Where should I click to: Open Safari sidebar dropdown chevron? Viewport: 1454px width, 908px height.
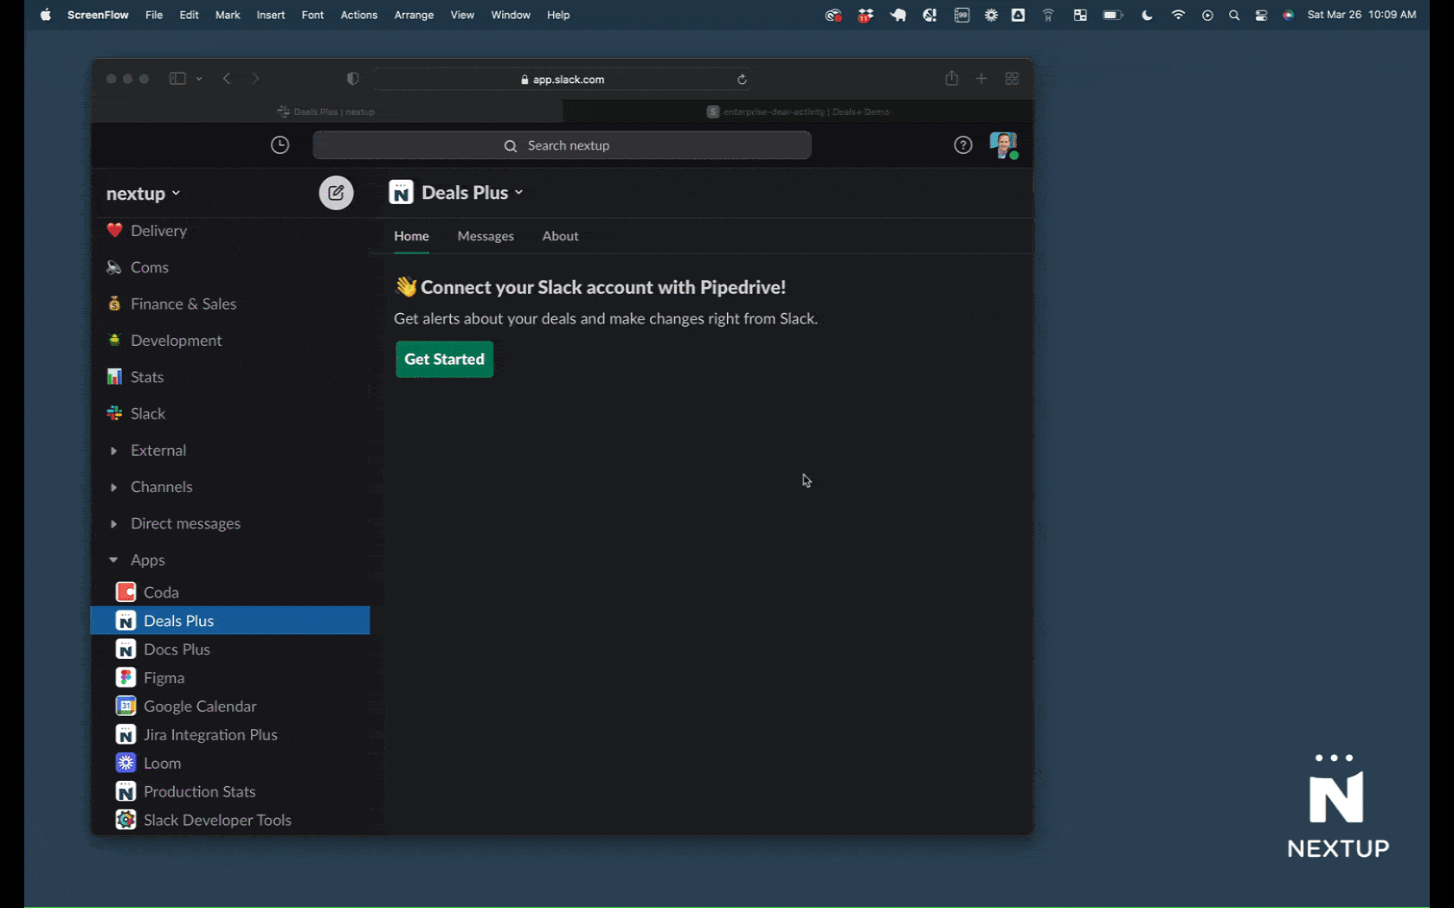click(x=199, y=79)
